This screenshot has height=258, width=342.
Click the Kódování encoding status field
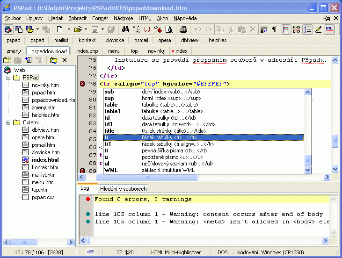click(270, 252)
